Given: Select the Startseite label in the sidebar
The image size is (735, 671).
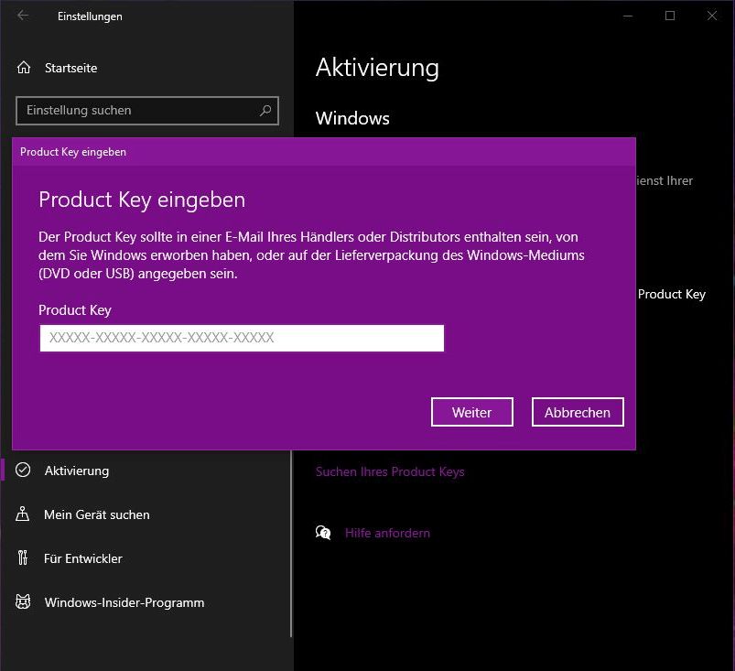Looking at the screenshot, I should [70, 68].
